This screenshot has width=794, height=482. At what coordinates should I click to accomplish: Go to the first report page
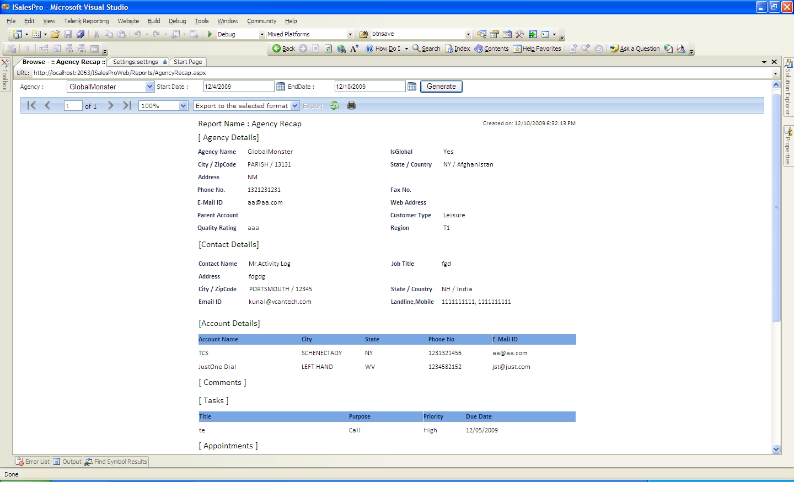tap(31, 105)
